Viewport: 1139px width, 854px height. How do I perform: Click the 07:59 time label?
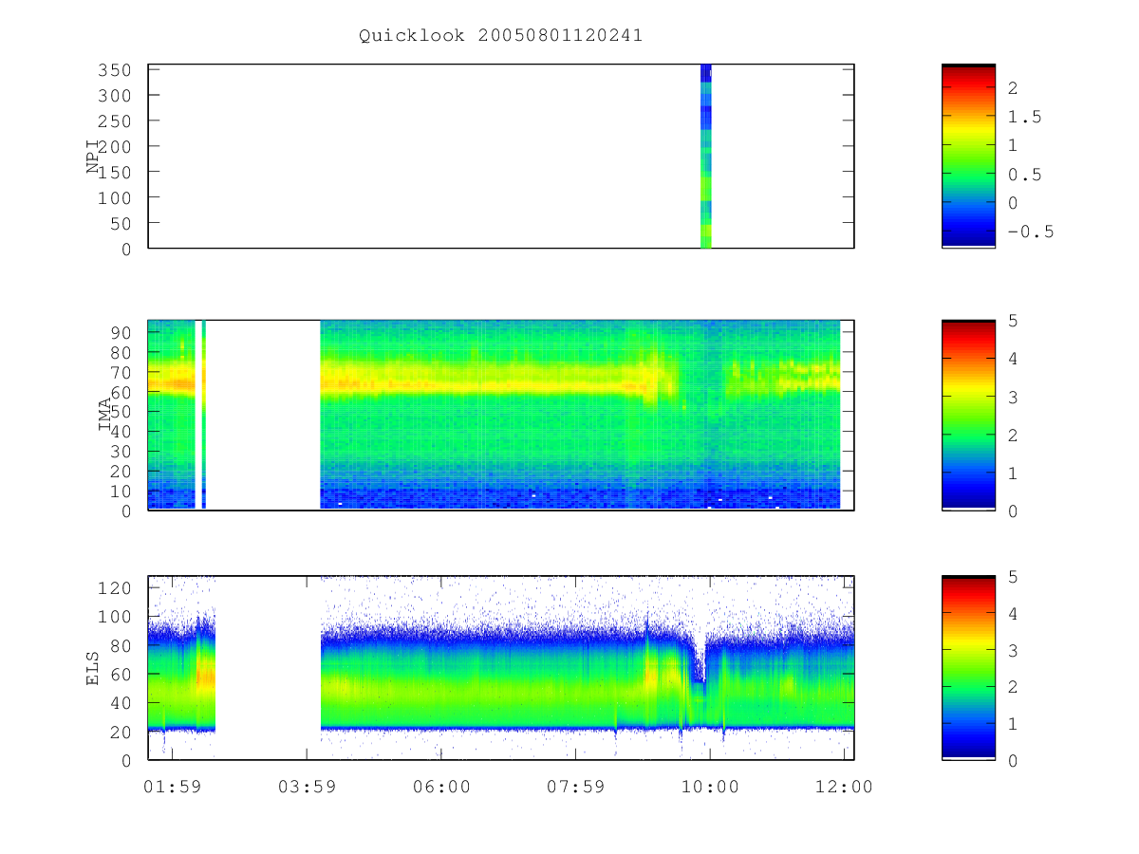(x=576, y=786)
